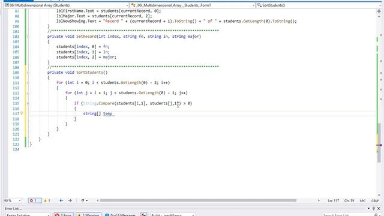Open the project navigation dropdown '06I Multidimensional Array (Students)'
384x216 pixels.
pos(66,5)
